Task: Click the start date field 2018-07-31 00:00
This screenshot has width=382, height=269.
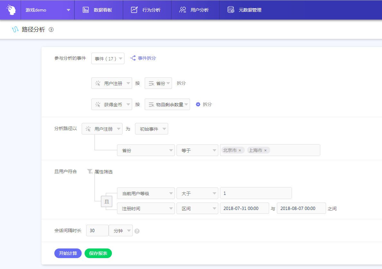Action: click(x=244, y=208)
